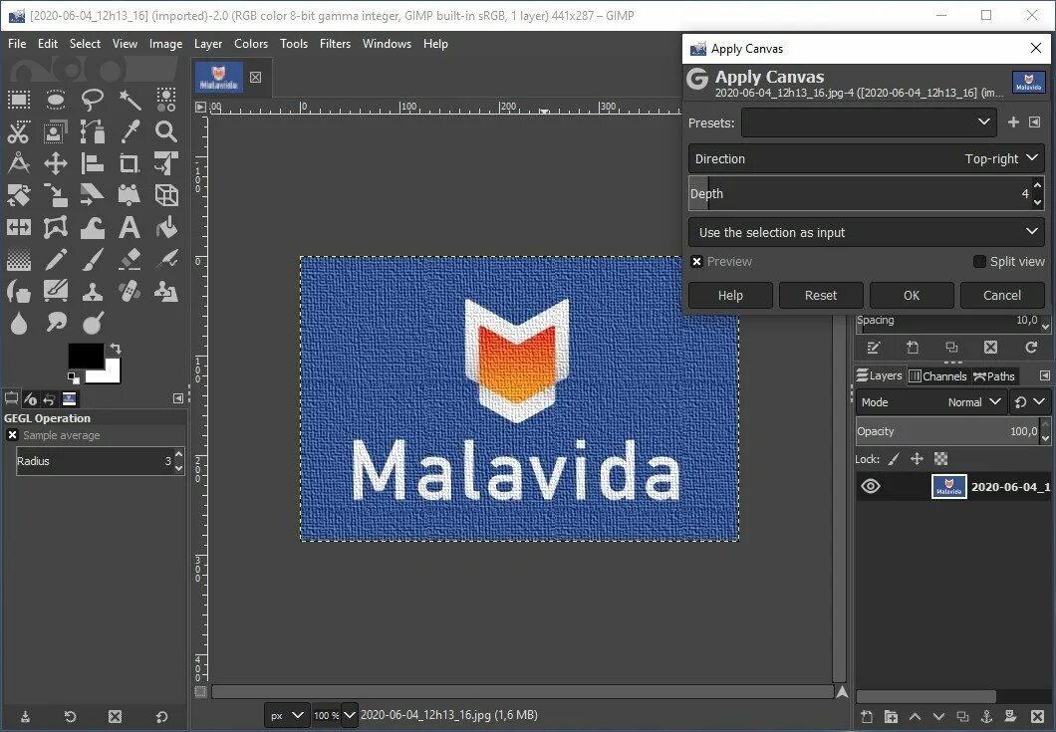
Task: Save current settings as named preset
Action: point(1013,122)
